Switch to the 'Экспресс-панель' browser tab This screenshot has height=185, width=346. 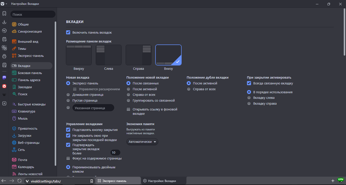(x=118, y=181)
